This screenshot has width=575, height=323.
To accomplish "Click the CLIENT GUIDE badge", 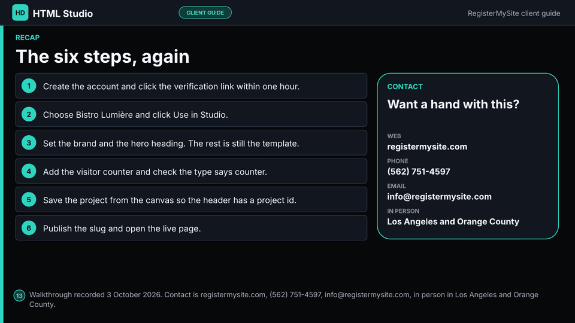I will [205, 13].
